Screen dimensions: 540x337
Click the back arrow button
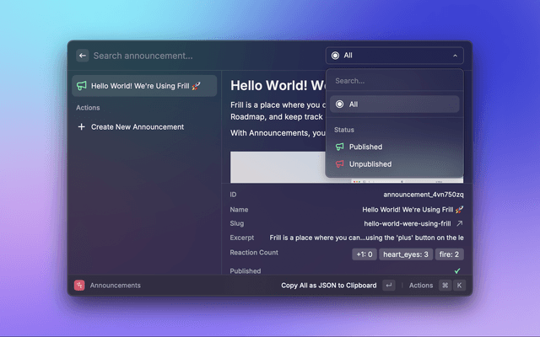tap(82, 56)
